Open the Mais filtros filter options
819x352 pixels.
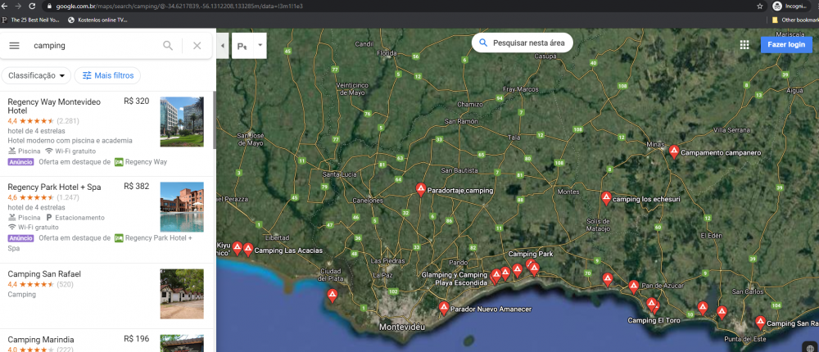[x=107, y=75]
